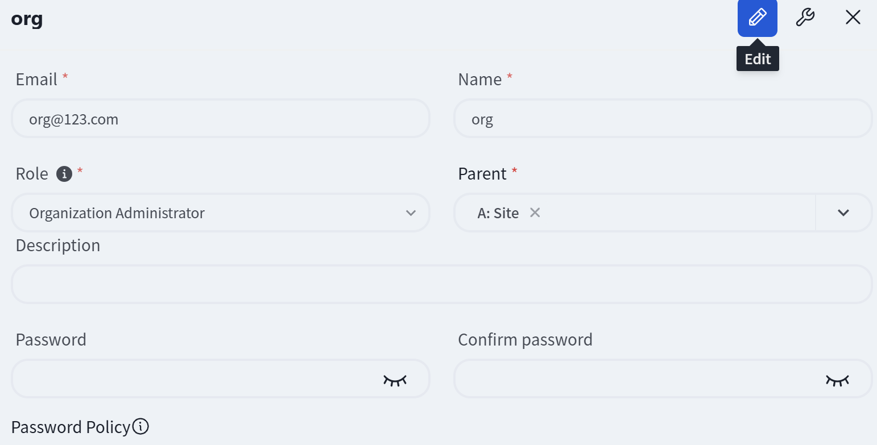Click the org panel title heading

coord(27,19)
